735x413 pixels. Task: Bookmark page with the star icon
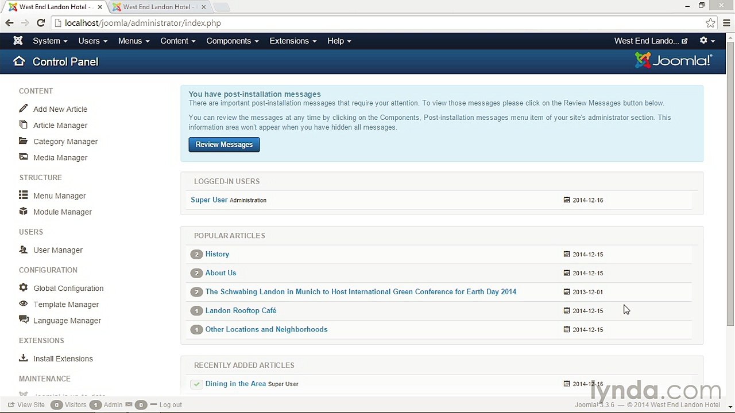[x=710, y=23]
